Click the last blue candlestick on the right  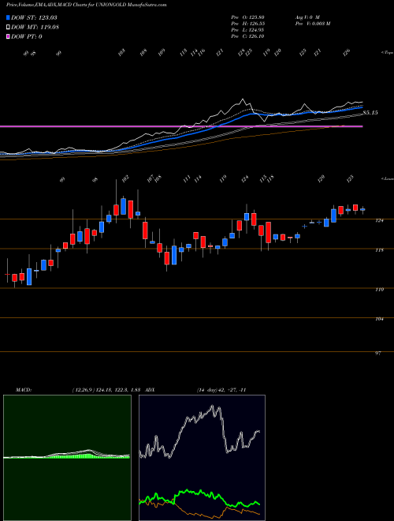362,209
